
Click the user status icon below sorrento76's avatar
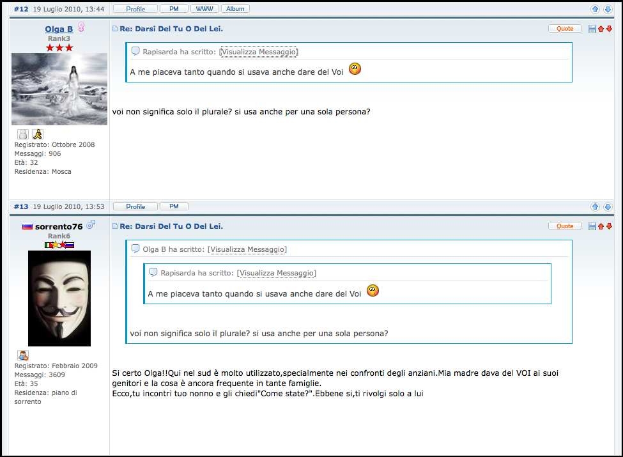22,355
